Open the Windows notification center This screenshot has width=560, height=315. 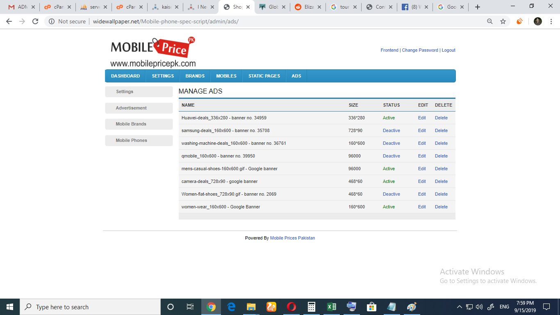(546, 307)
